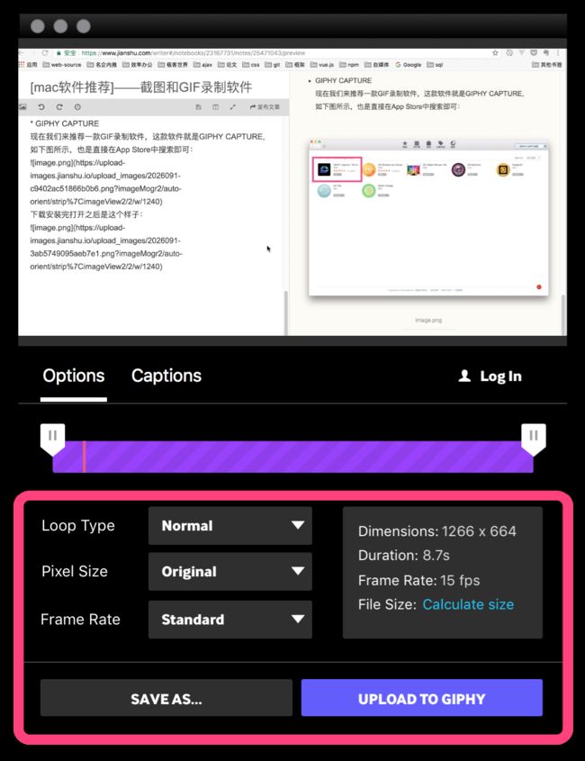
Task: Click the purple timeline bar
Action: (x=293, y=457)
